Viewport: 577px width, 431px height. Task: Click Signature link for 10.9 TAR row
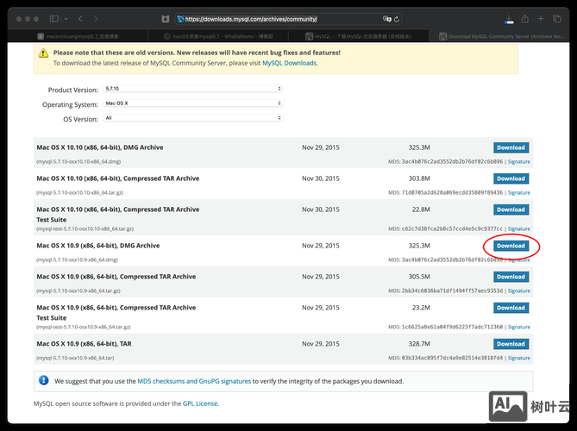click(x=518, y=358)
